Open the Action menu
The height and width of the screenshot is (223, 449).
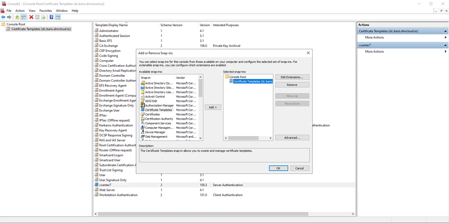[x=20, y=11]
